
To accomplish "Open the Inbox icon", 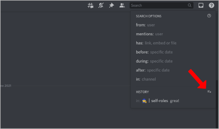I will pyautogui.click(x=201, y=6).
